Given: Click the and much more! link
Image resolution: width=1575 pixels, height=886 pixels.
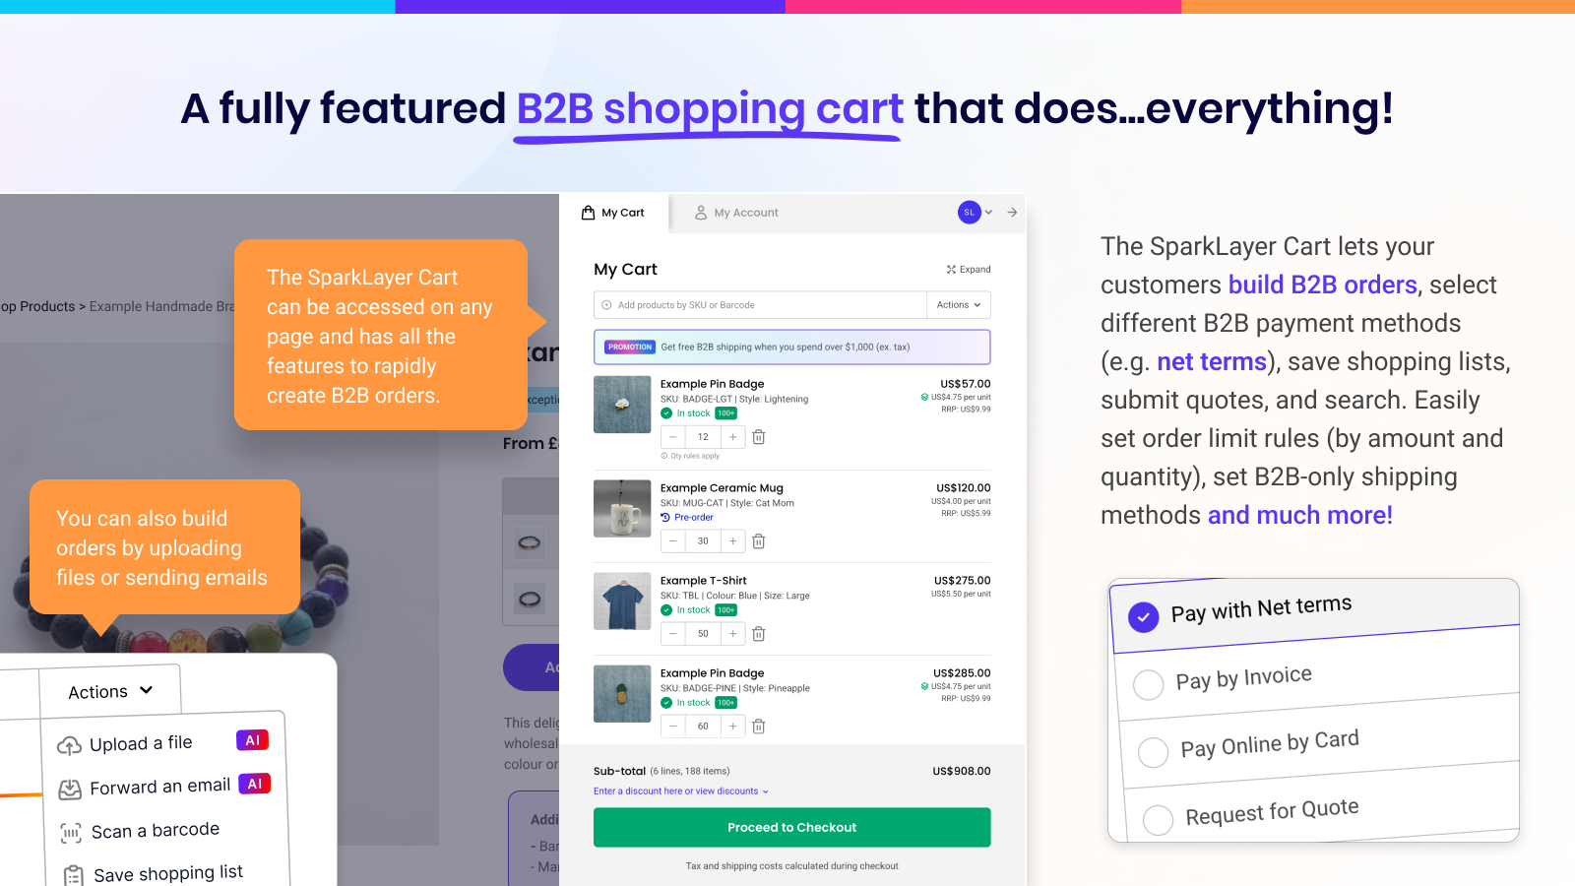Looking at the screenshot, I should click(1300, 515).
